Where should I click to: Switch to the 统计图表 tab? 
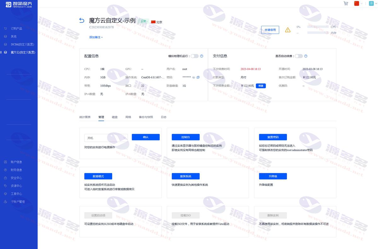85,117
